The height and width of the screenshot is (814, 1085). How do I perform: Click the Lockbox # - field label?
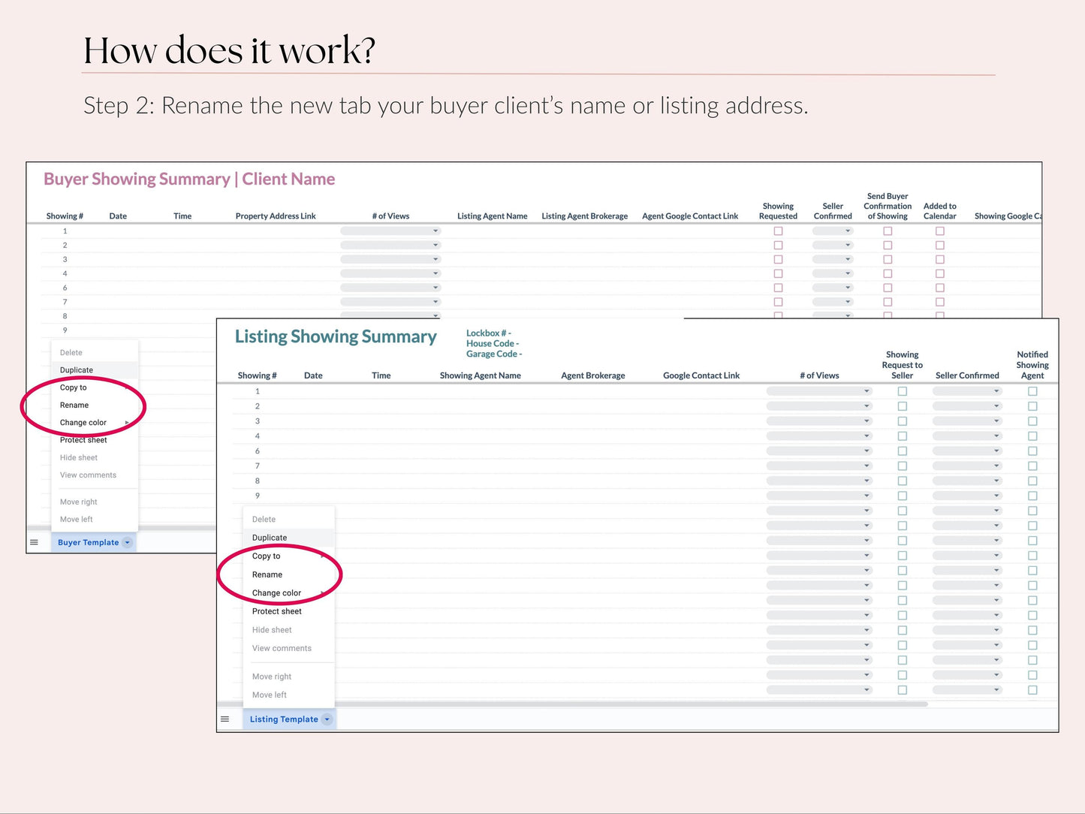489,333
